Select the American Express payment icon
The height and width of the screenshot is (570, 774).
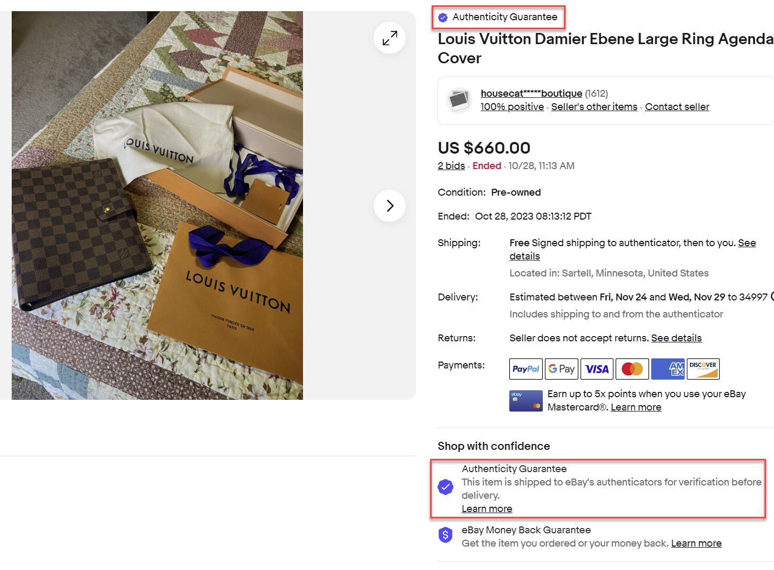click(668, 369)
